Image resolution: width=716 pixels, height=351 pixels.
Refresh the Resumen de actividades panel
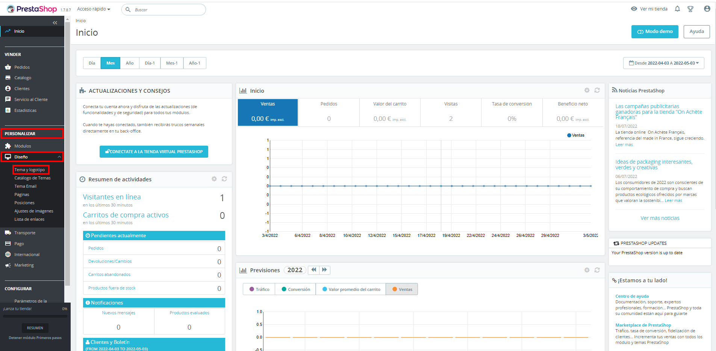(224, 179)
